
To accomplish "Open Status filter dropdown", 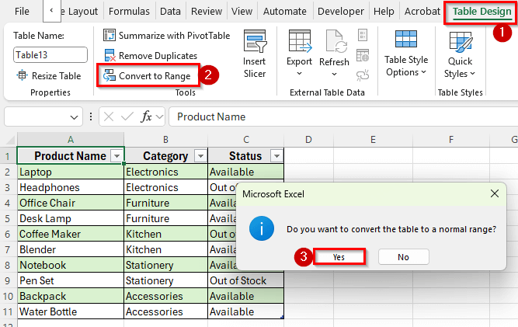I will coord(276,156).
